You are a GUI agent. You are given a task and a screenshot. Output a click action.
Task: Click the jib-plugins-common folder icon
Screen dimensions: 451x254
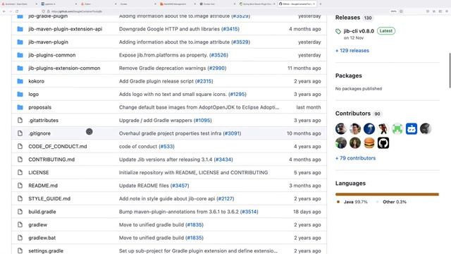pos(20,55)
